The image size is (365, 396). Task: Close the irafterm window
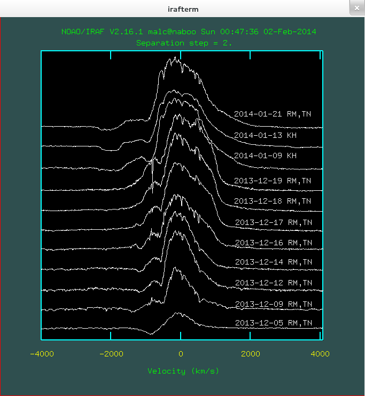click(x=356, y=8)
